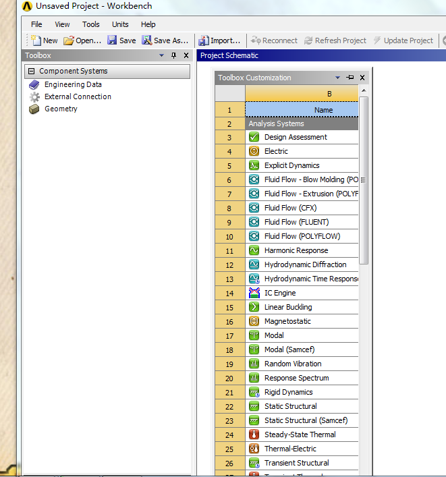The height and width of the screenshot is (477, 446).
Task: Click the New project button
Action: (x=45, y=40)
